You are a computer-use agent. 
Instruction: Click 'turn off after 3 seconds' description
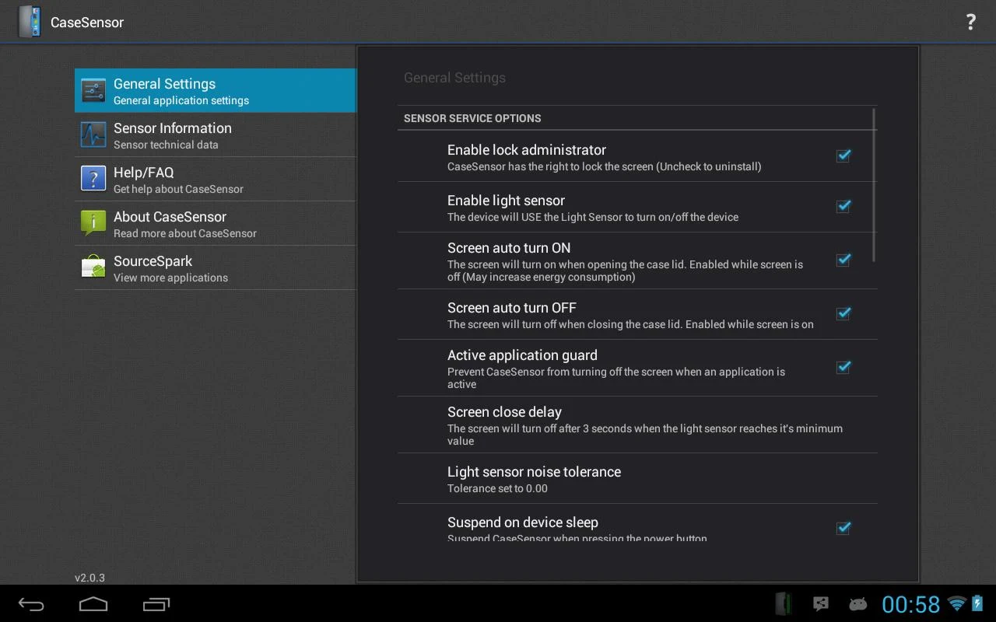645,435
